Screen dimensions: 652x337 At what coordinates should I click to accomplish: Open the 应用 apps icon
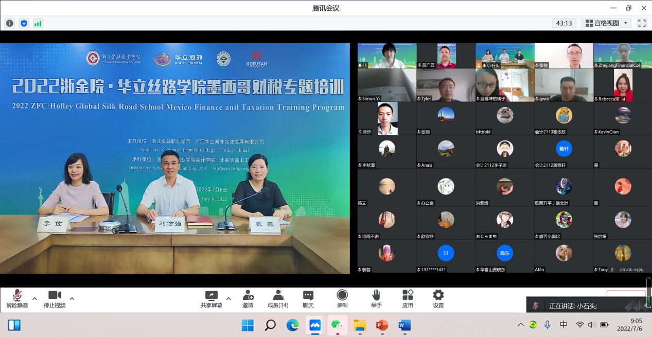tap(408, 298)
